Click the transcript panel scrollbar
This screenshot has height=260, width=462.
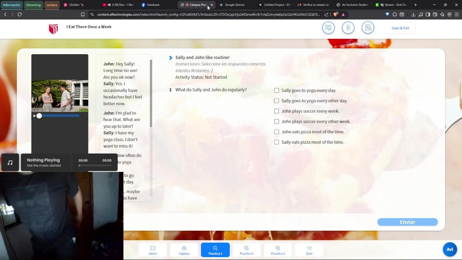[151, 94]
